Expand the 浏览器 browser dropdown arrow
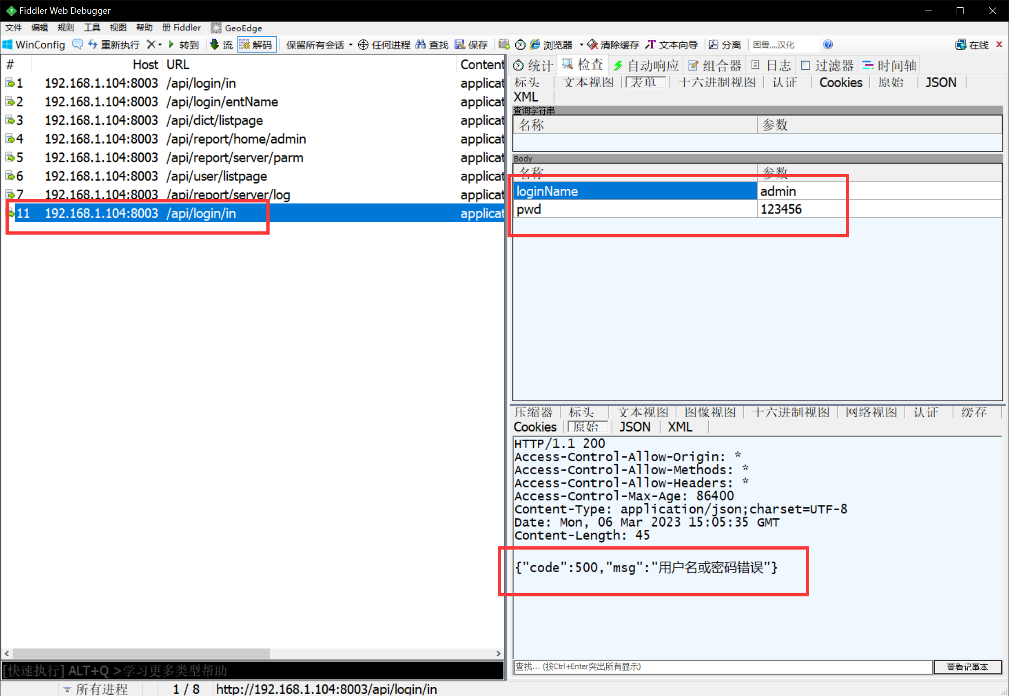Image resolution: width=1009 pixels, height=696 pixels. (x=581, y=45)
